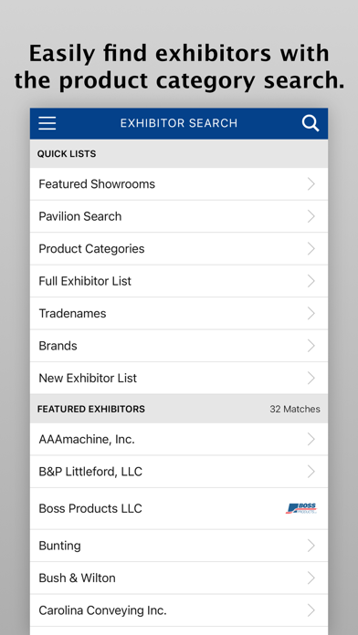
Task: Expand Pavilion Search chevron arrow
Action: click(311, 216)
